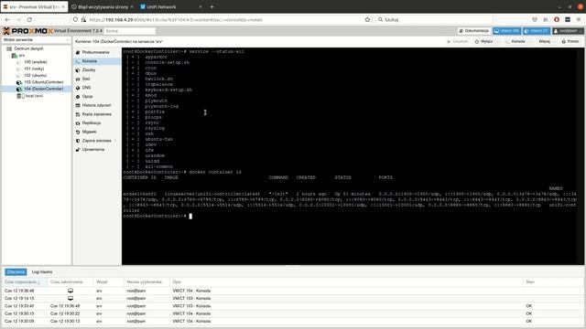586x329 pixels.
Task: Close the 'Błąd wczytywania strony' tab
Action: [x=132, y=6]
